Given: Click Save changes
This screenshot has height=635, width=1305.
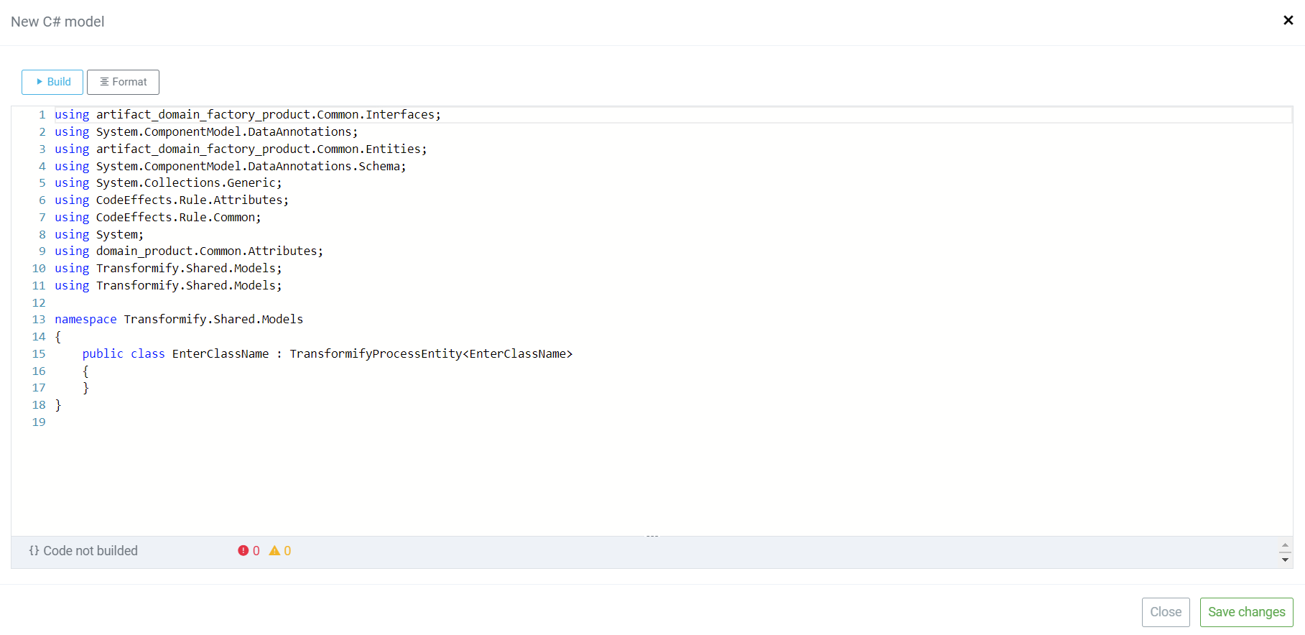Looking at the screenshot, I should pos(1246,612).
